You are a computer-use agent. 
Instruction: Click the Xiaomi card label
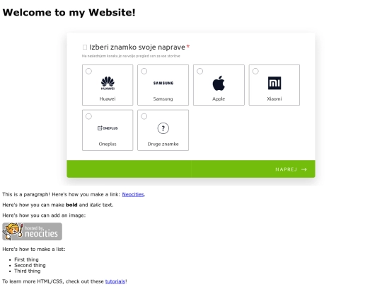[x=274, y=99]
